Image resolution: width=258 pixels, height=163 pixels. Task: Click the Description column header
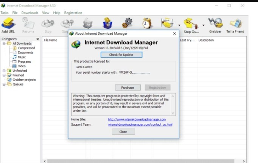pos(206,40)
